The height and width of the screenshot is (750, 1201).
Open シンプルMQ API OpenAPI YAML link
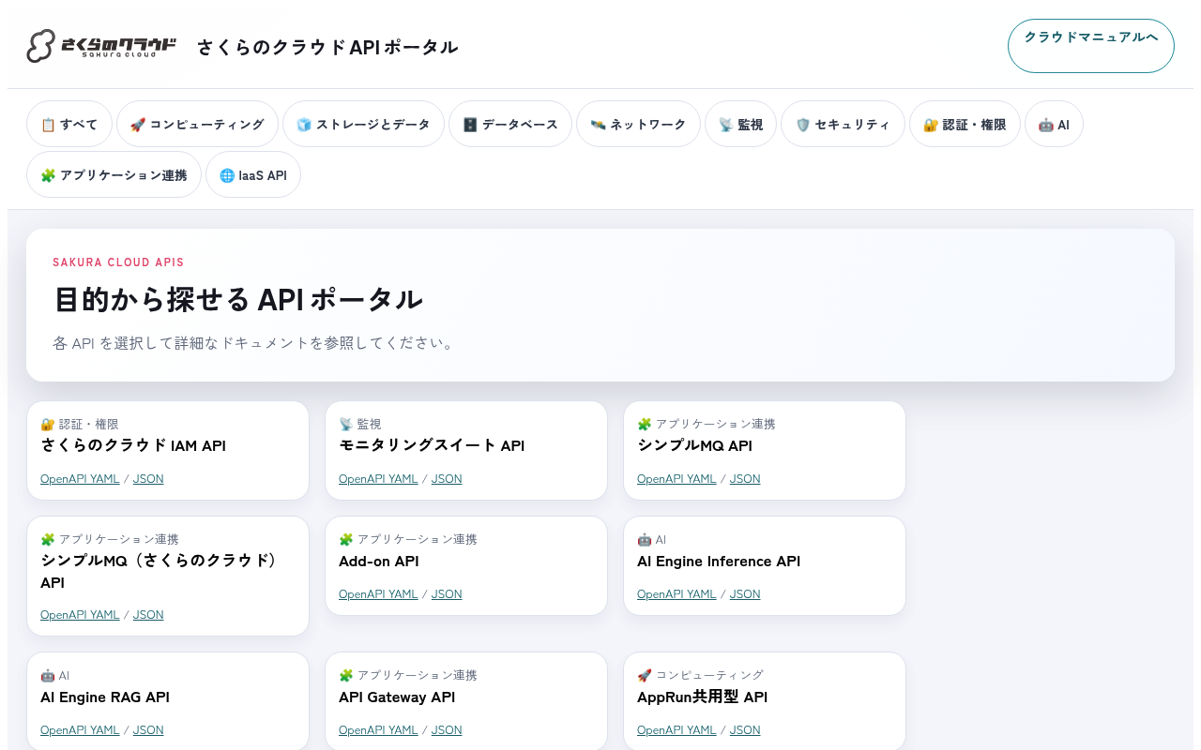click(677, 478)
